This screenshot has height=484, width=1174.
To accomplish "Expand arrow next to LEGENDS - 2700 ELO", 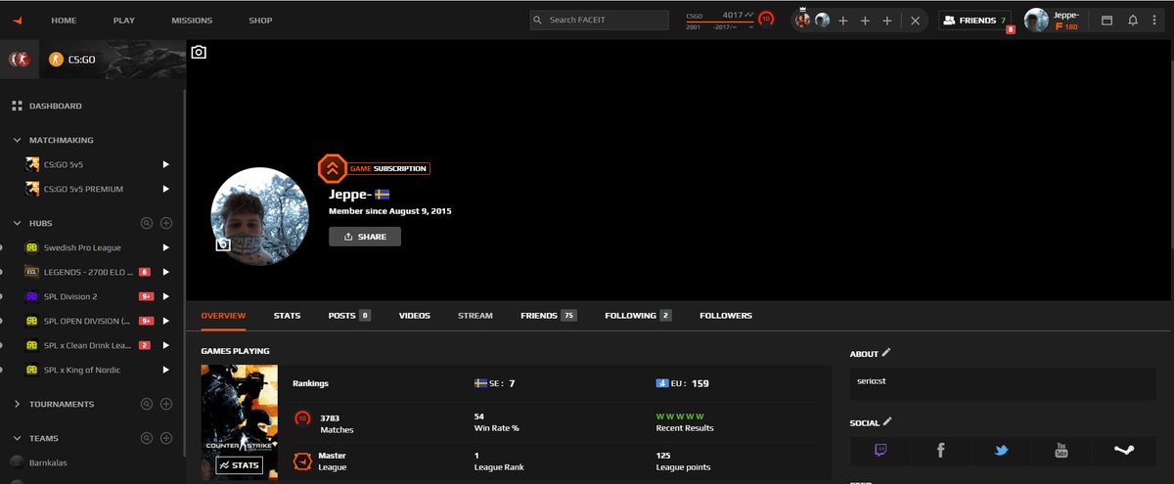I will pos(165,272).
